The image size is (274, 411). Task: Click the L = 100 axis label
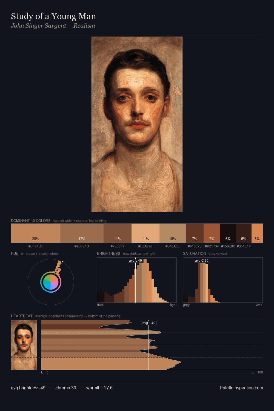pos(257,372)
